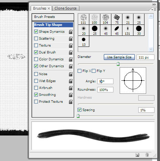Open the Brush Tip Shape section
The width and height of the screenshot is (160, 161).
coord(53,25)
